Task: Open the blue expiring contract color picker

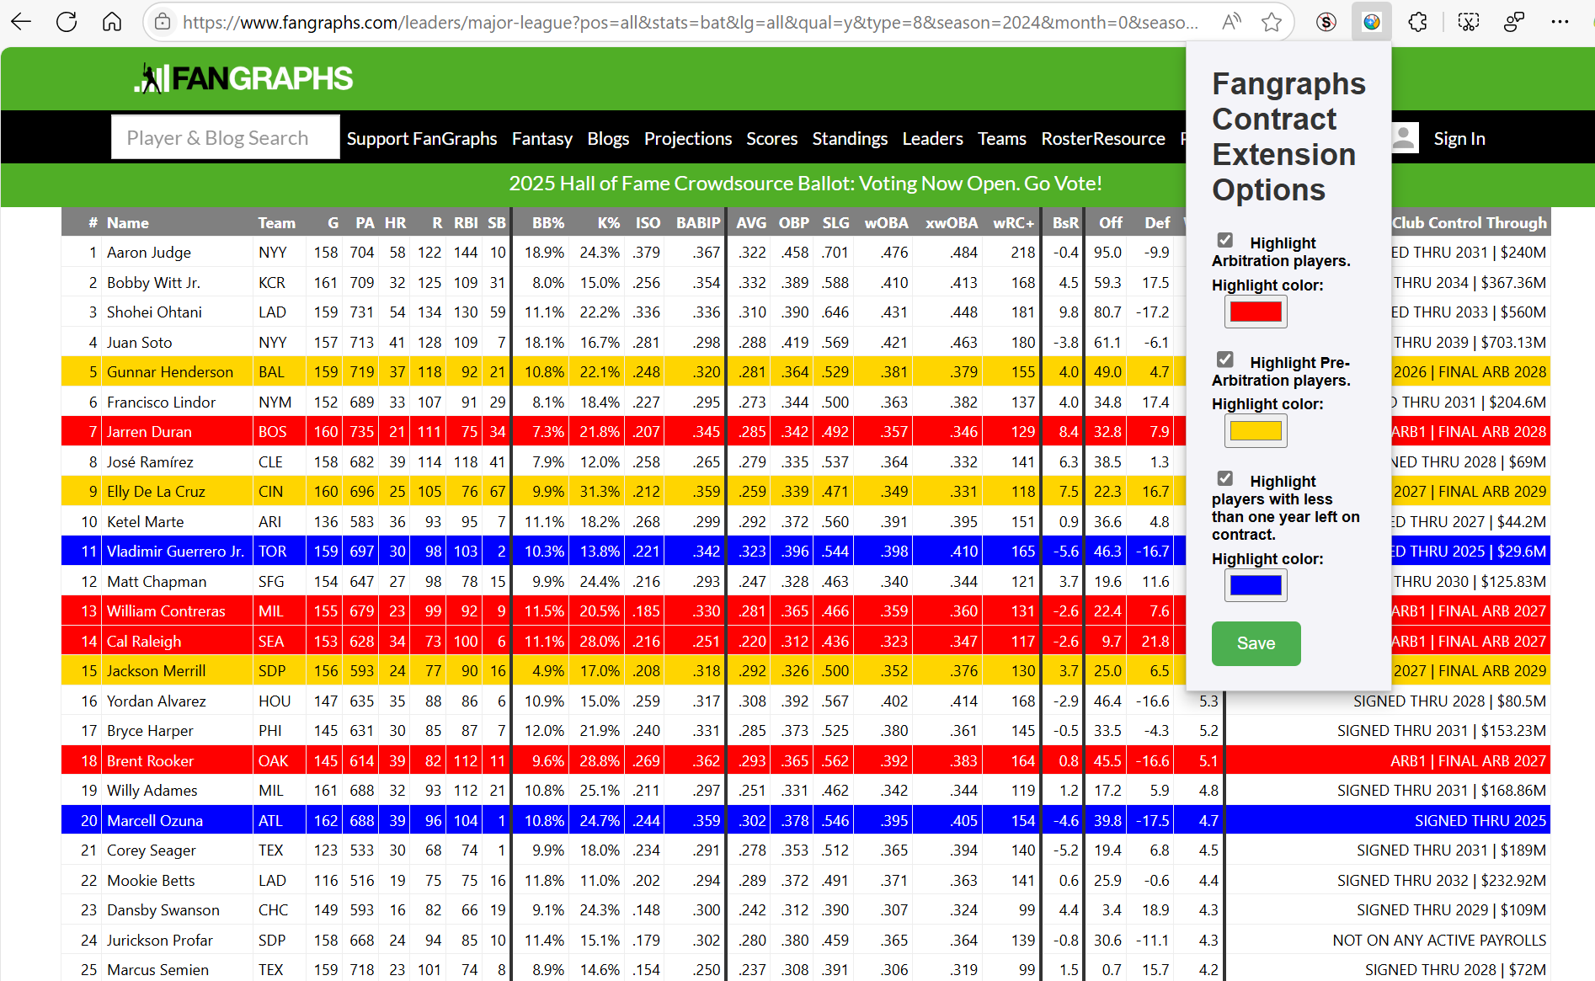Action: [x=1256, y=585]
